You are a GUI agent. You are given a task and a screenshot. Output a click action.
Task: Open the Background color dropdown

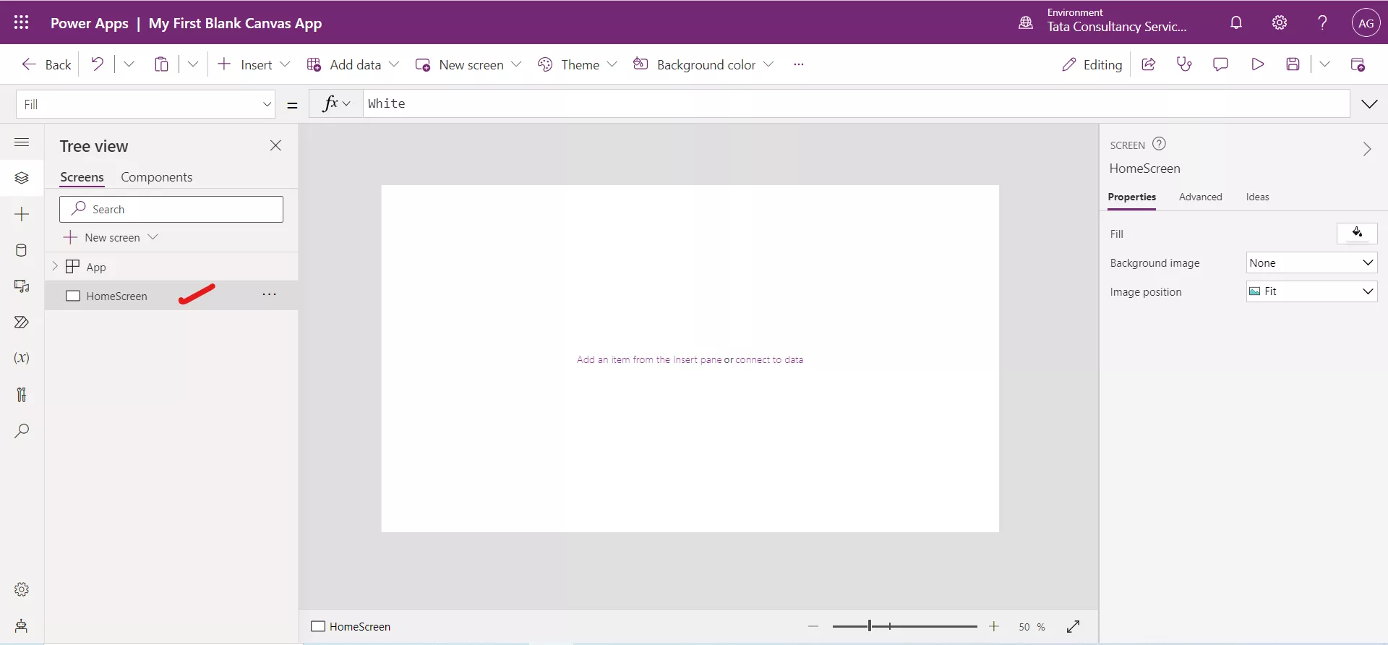coord(768,64)
